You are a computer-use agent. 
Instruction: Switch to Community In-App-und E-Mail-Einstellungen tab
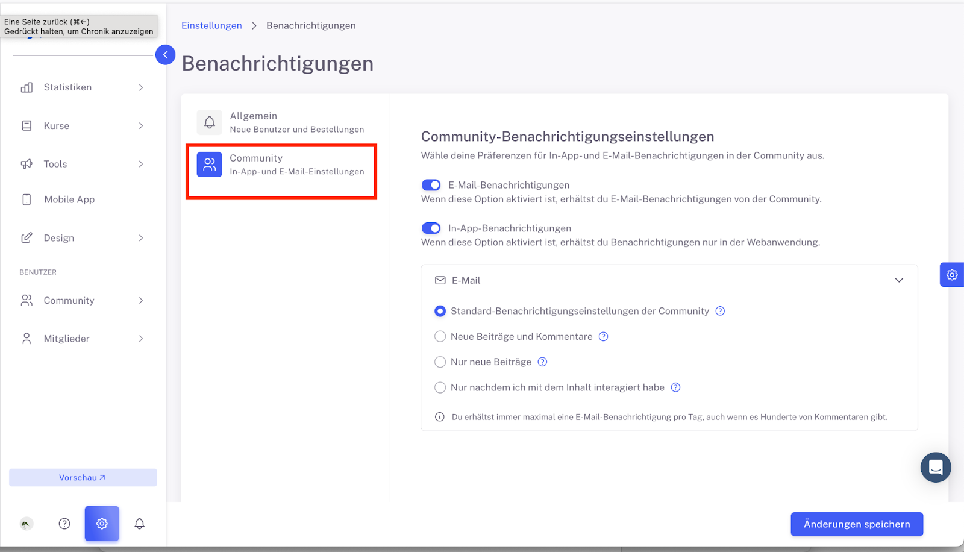pos(281,165)
